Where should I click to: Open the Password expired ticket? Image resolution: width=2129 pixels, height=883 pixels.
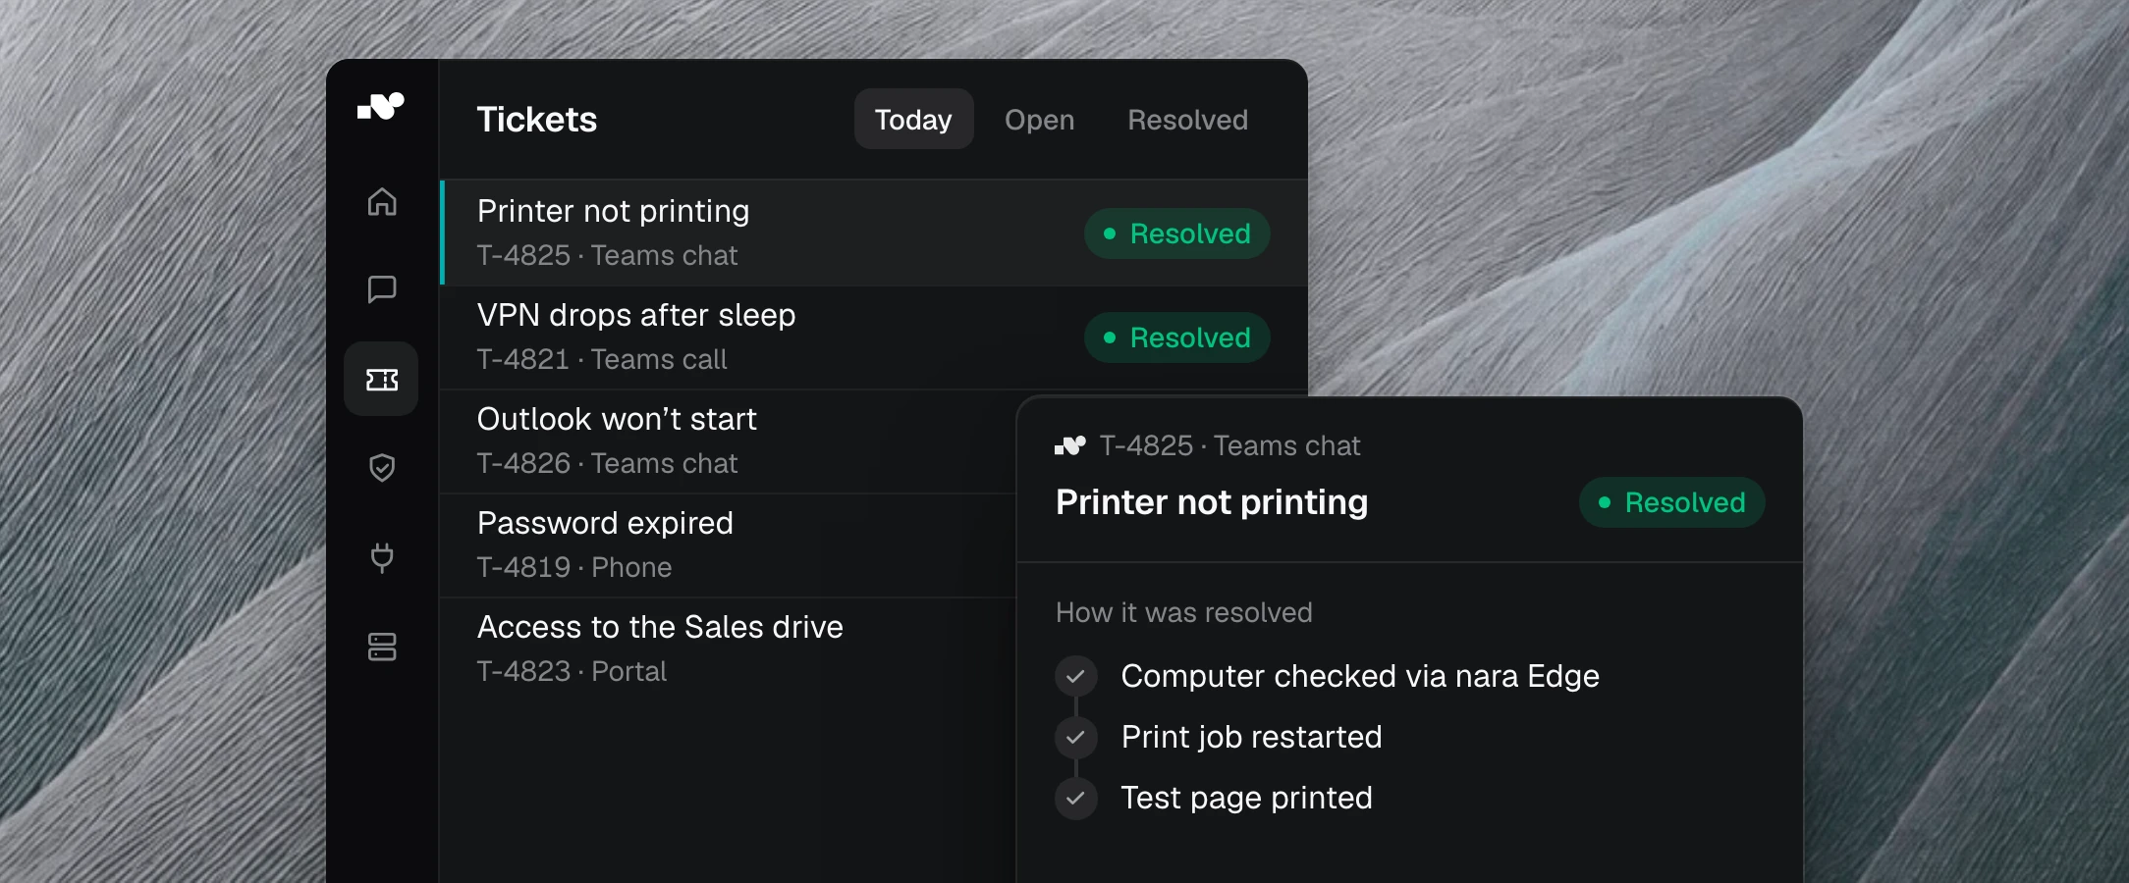(728, 545)
